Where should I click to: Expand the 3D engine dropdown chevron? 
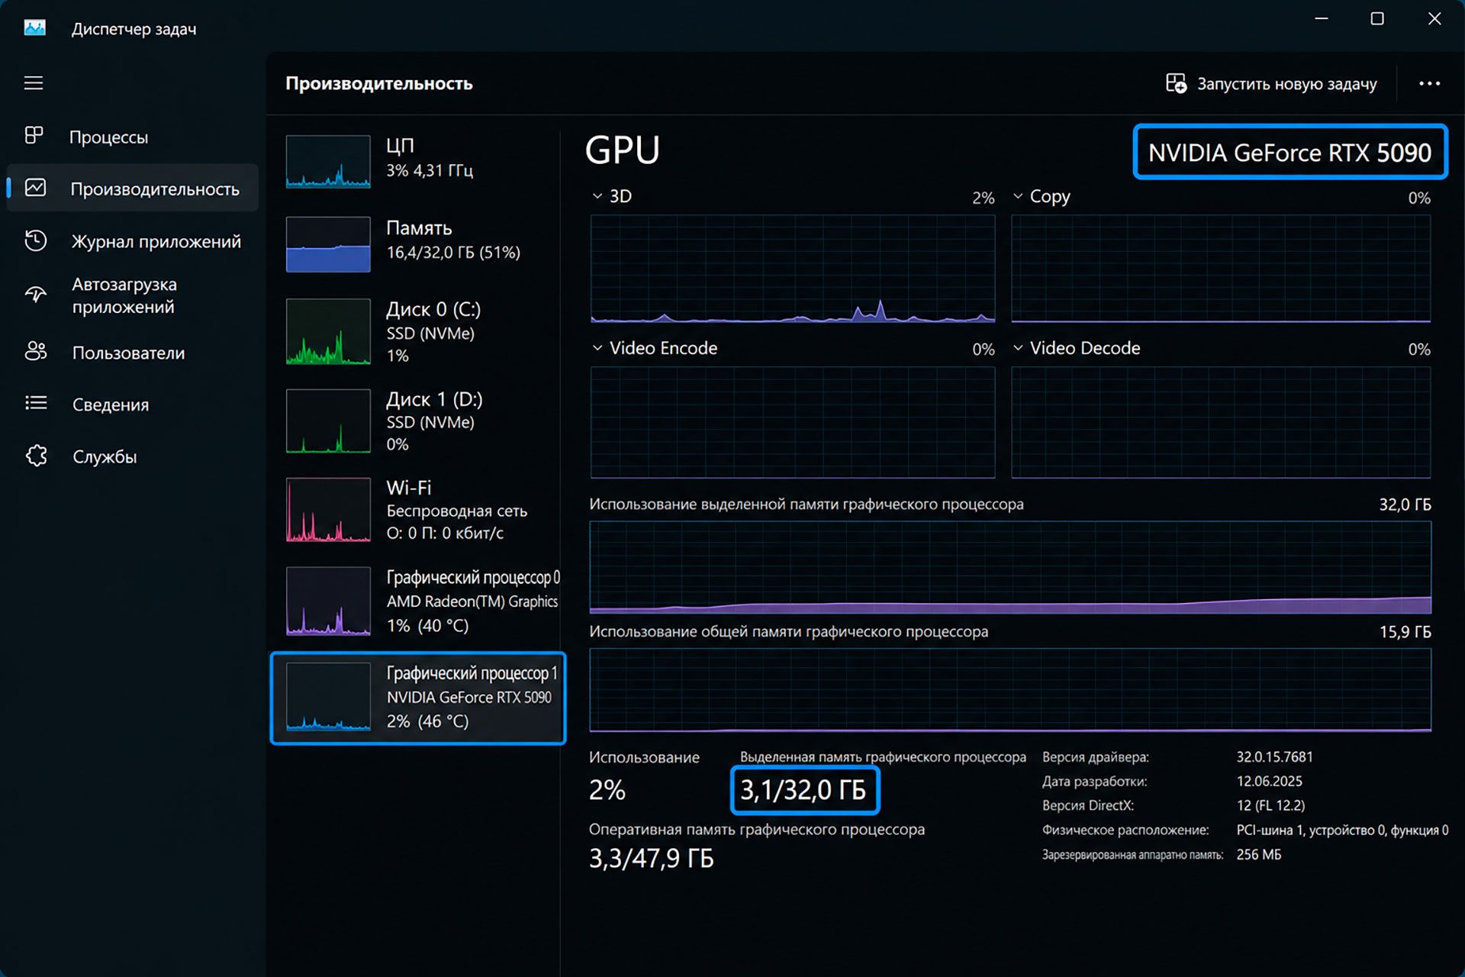click(597, 196)
